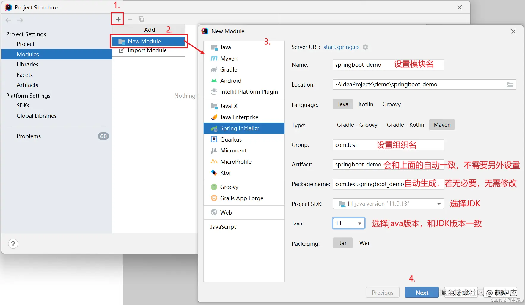The height and width of the screenshot is (305, 525).
Task: Go forward with the right arrow icon
Action: pos(20,20)
